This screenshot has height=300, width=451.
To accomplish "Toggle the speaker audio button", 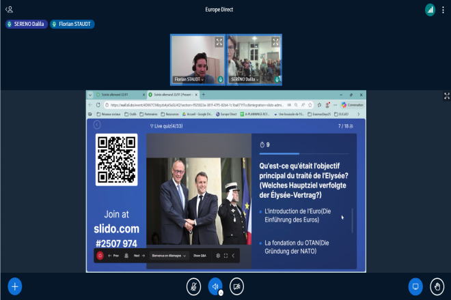I will pos(215,286).
